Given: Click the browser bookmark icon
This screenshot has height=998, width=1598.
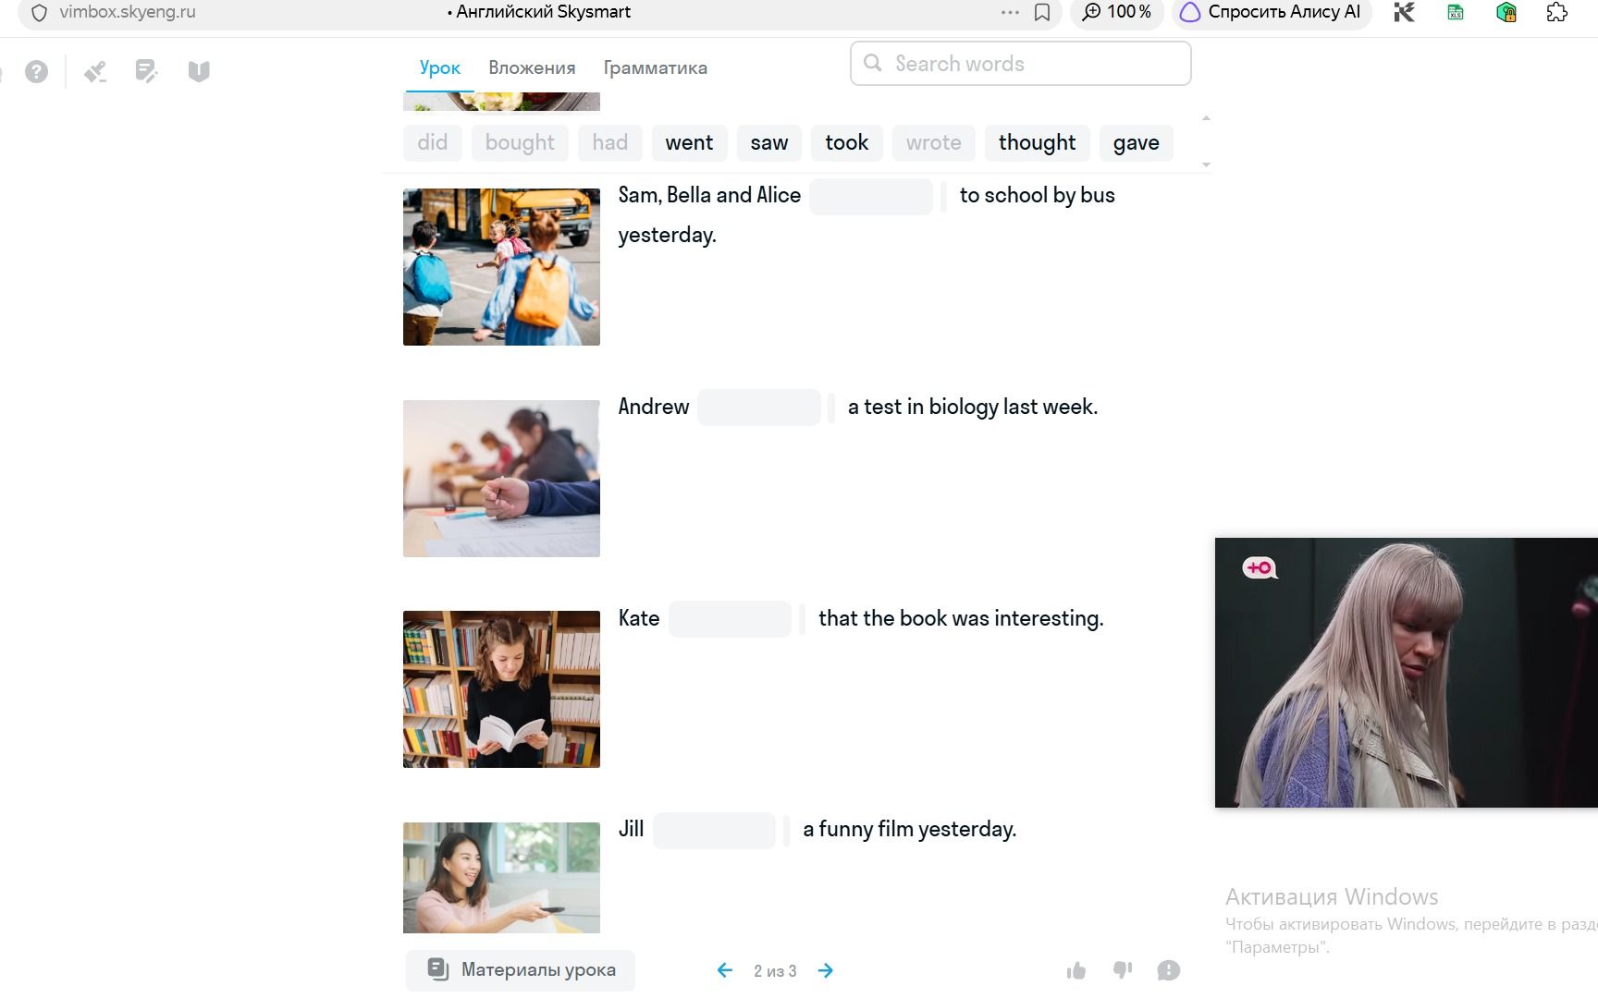Looking at the screenshot, I should pyautogui.click(x=1042, y=12).
